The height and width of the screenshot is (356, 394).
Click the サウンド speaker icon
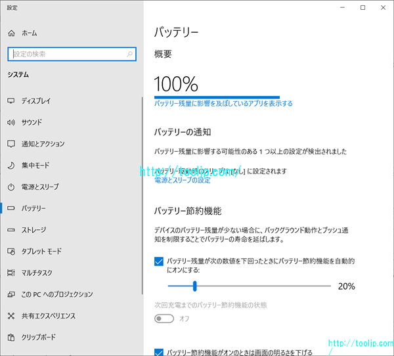click(11, 122)
